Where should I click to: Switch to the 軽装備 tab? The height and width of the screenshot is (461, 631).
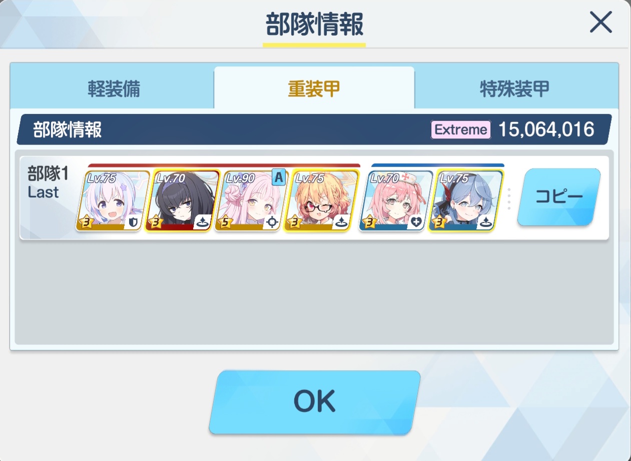pos(113,89)
